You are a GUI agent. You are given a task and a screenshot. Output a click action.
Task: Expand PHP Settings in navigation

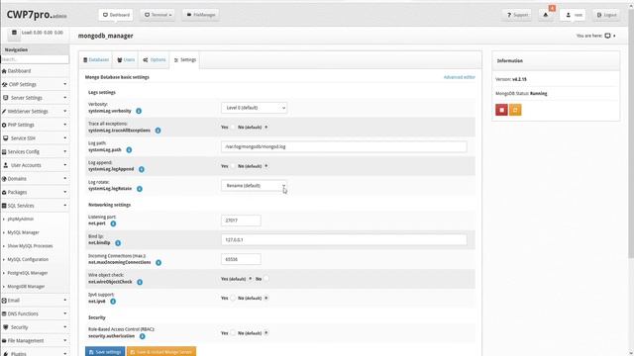(35, 125)
